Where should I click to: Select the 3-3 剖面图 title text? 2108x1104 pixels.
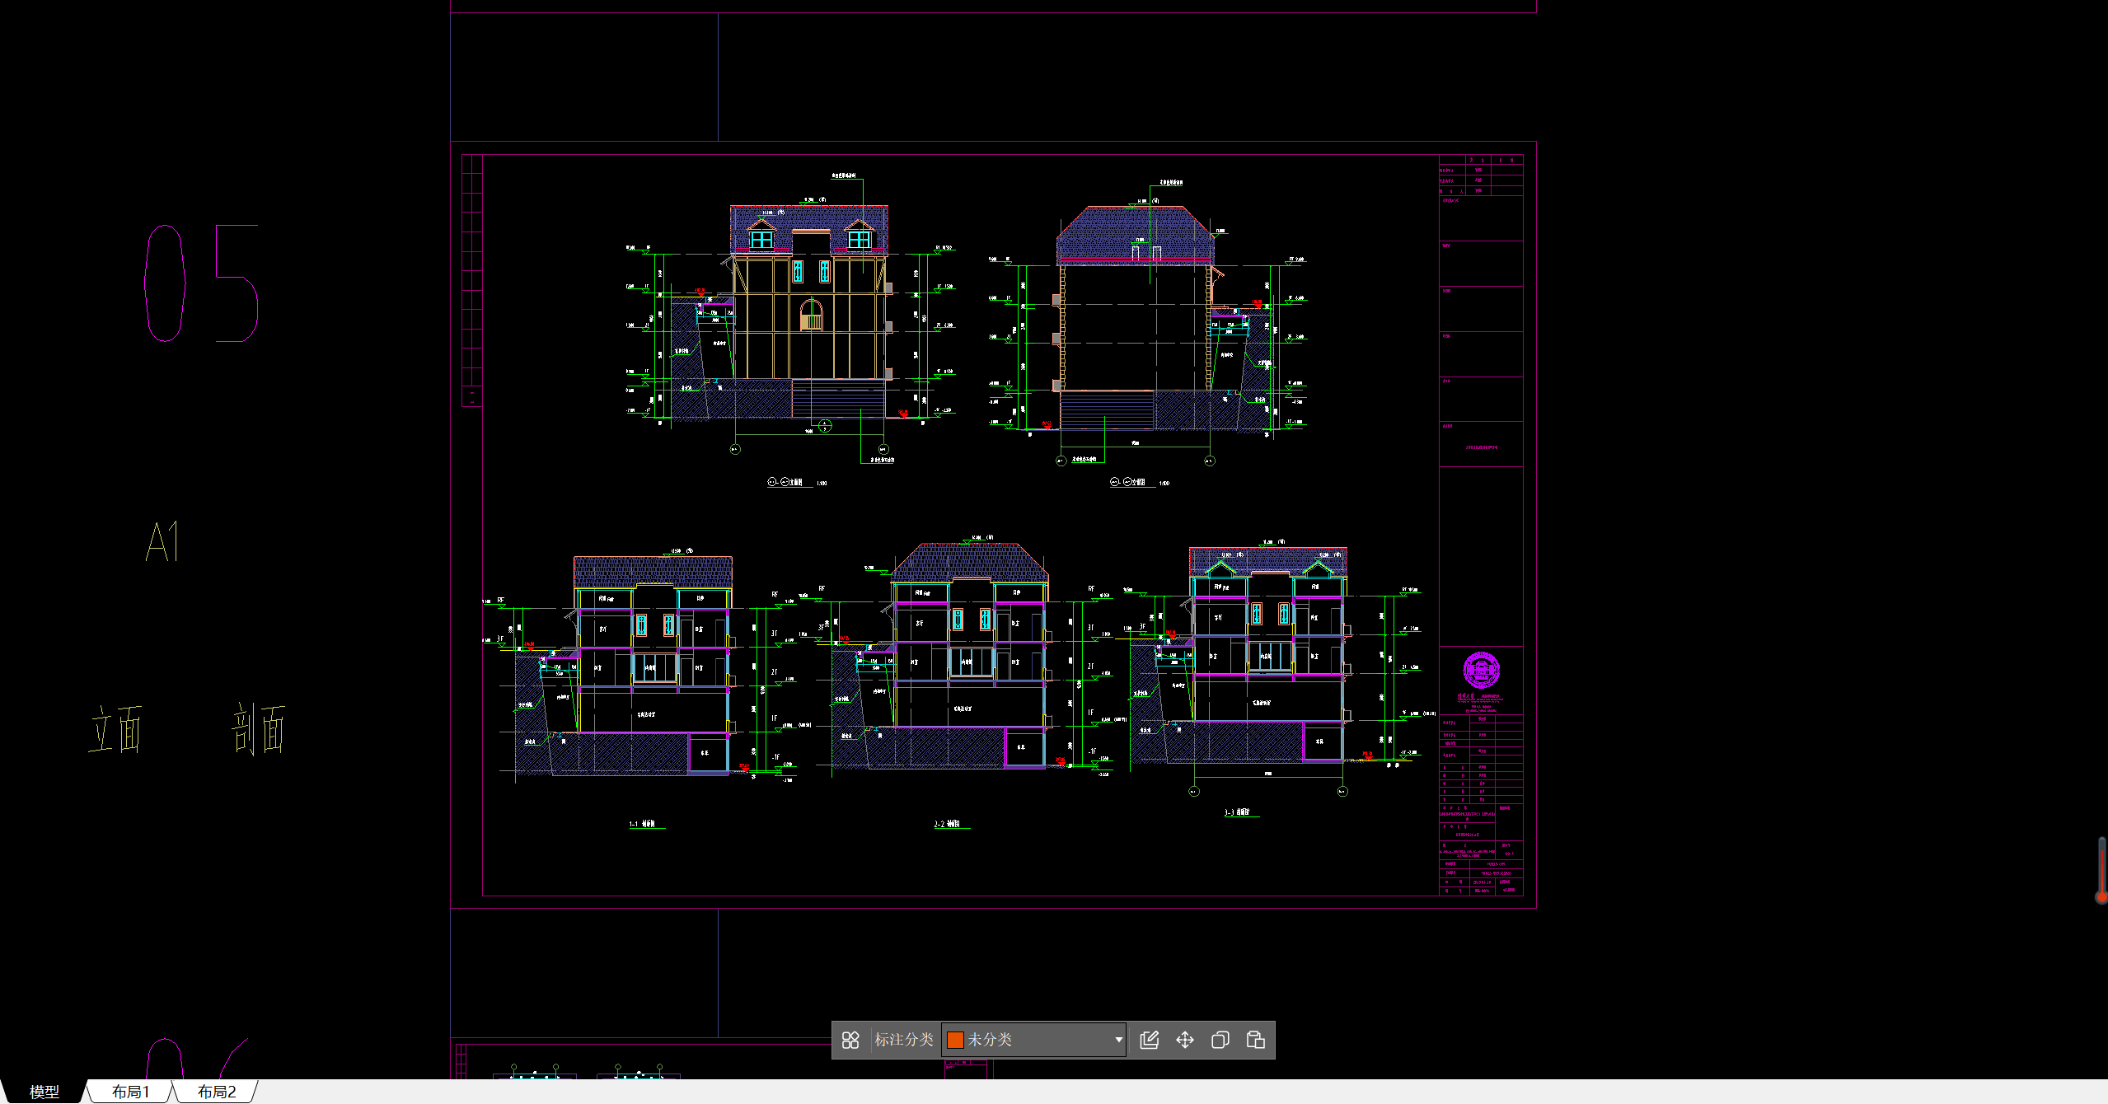pyautogui.click(x=1237, y=812)
